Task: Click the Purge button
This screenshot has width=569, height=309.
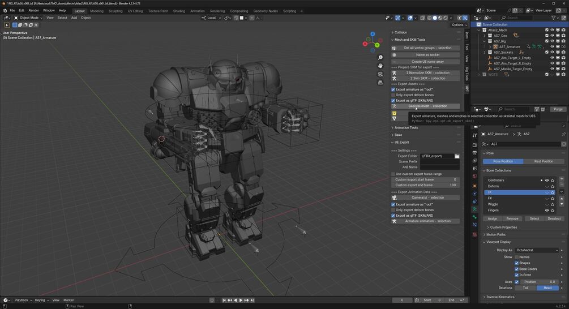Action: click(558, 109)
